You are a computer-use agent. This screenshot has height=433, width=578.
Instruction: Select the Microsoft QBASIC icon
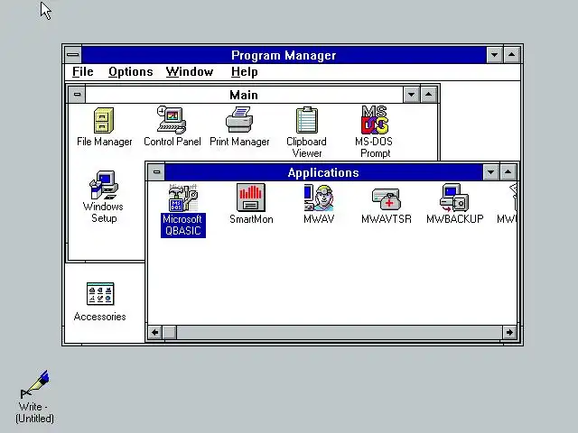pyautogui.click(x=182, y=210)
